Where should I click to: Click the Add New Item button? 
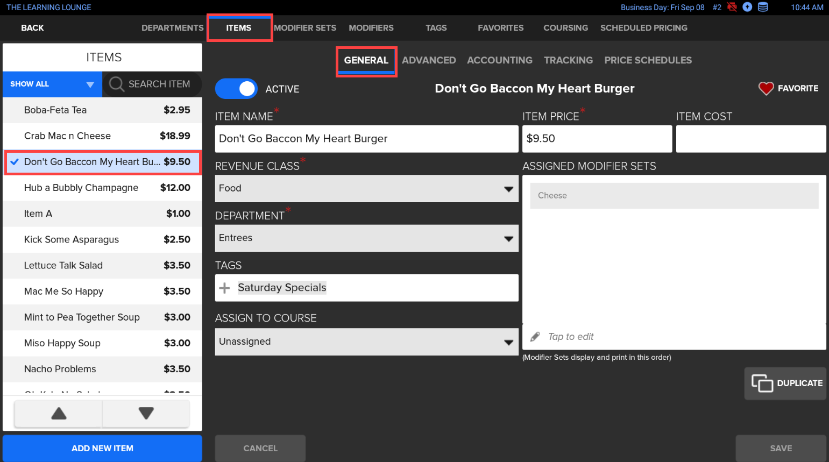(102, 448)
